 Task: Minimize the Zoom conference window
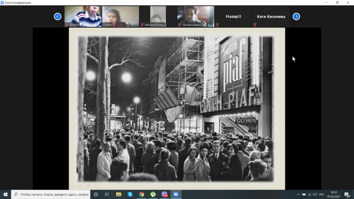coord(326,3)
